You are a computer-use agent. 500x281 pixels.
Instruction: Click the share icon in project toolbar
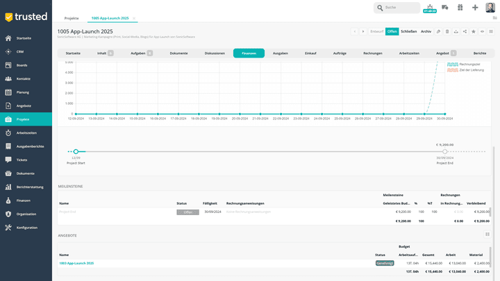tap(465, 31)
